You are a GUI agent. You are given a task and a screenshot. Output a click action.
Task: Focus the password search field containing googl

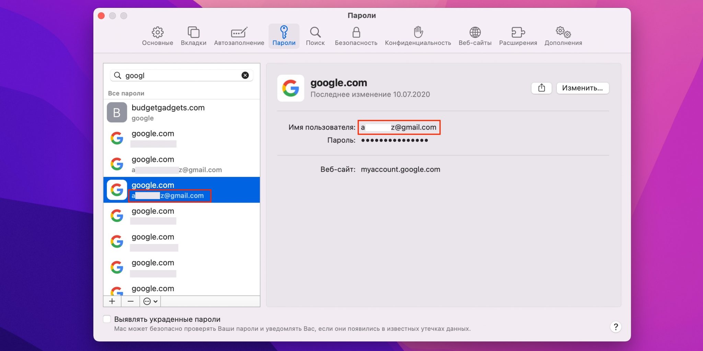coord(182,75)
